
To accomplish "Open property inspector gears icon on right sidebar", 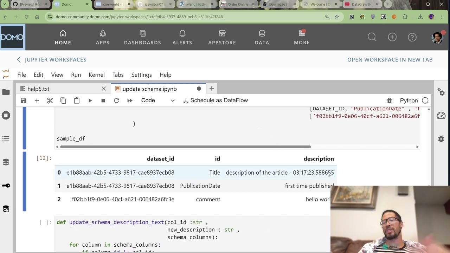I will 441,92.
